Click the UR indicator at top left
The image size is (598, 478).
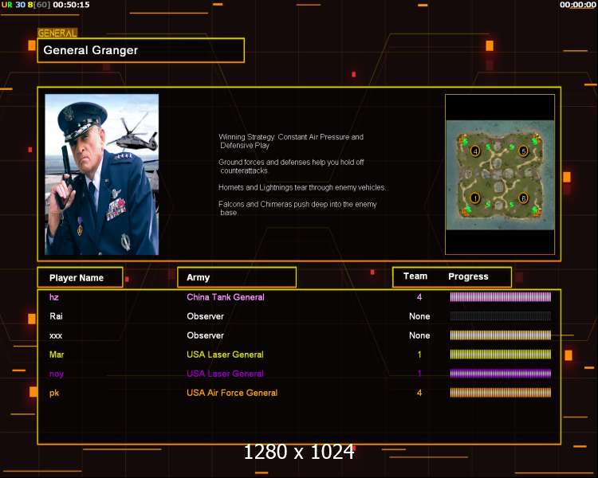point(7,5)
